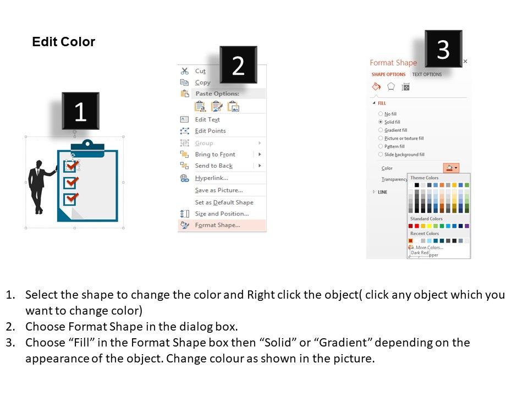Open the fill Color dropdown button
The image size is (528, 396).
(451, 168)
